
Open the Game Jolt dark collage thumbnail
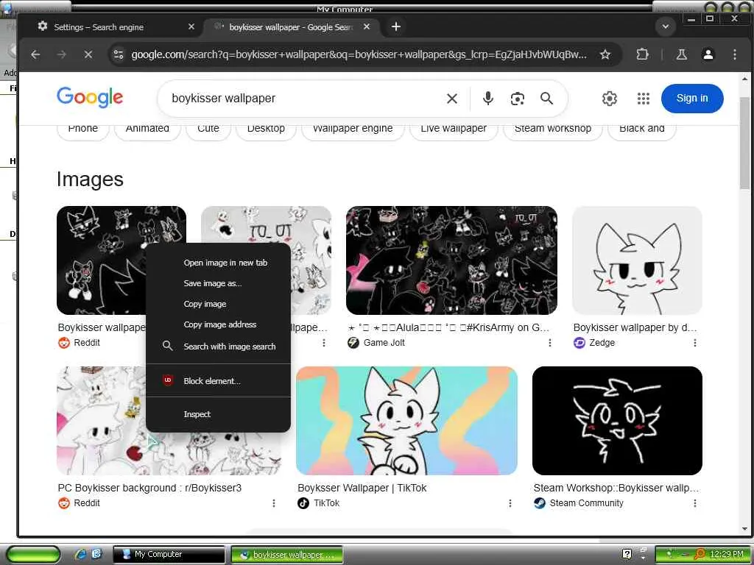(451, 260)
